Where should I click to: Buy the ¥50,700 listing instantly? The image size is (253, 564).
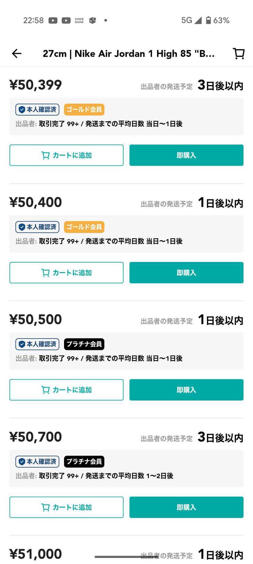[186, 507]
